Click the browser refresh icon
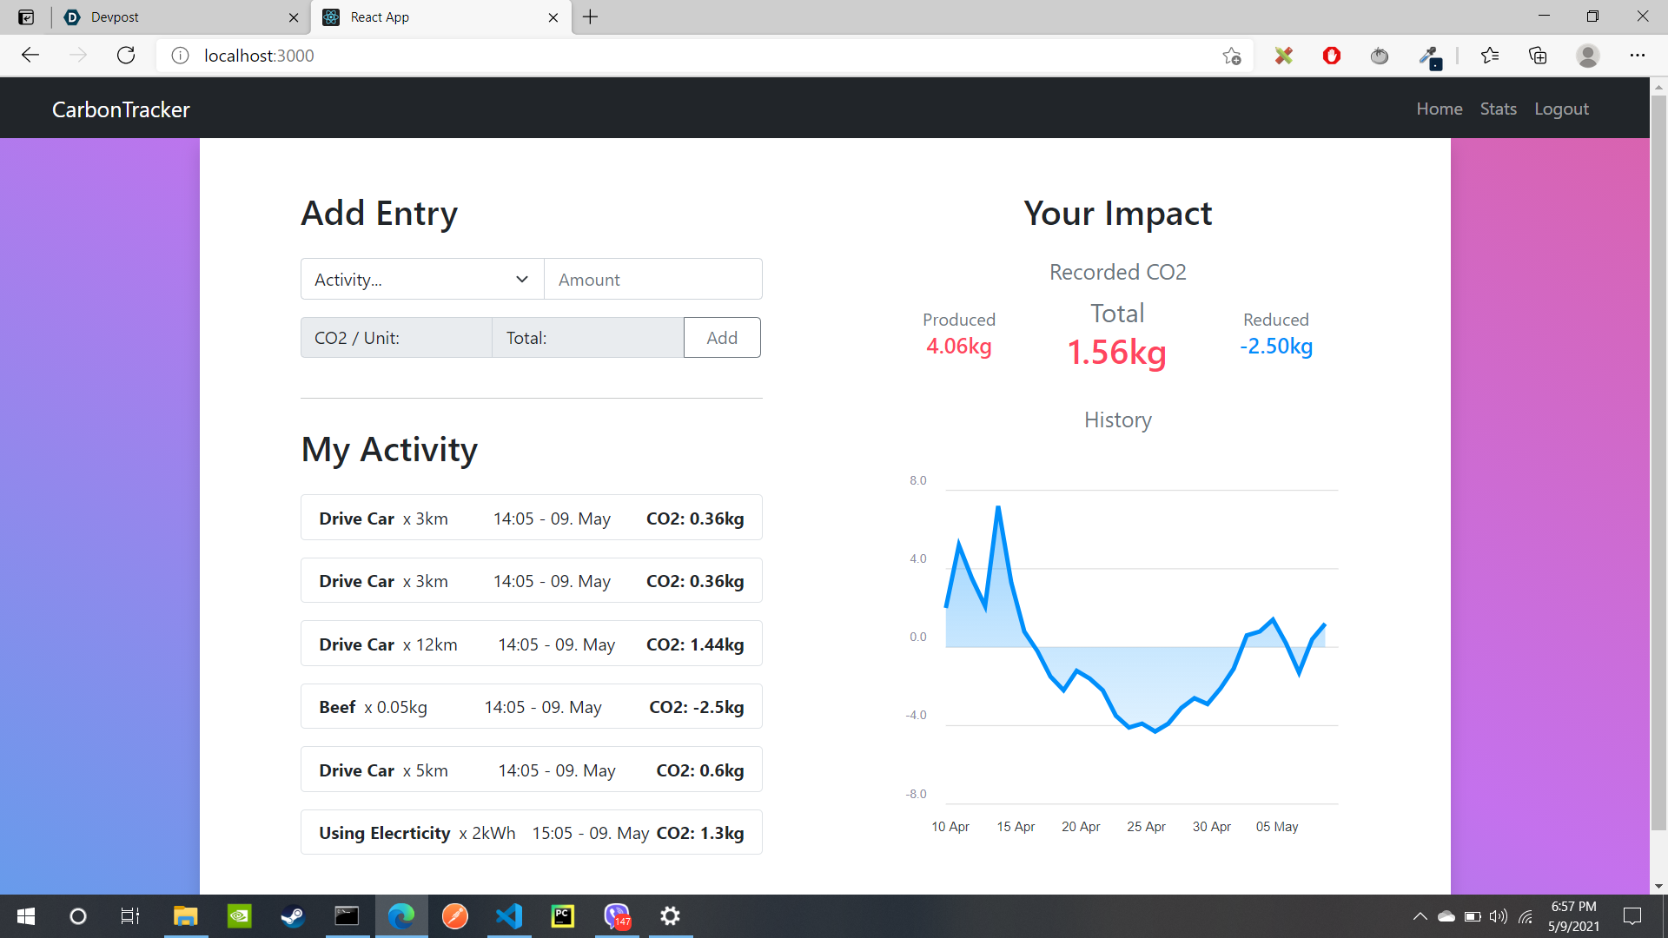The height and width of the screenshot is (938, 1668). tap(126, 56)
